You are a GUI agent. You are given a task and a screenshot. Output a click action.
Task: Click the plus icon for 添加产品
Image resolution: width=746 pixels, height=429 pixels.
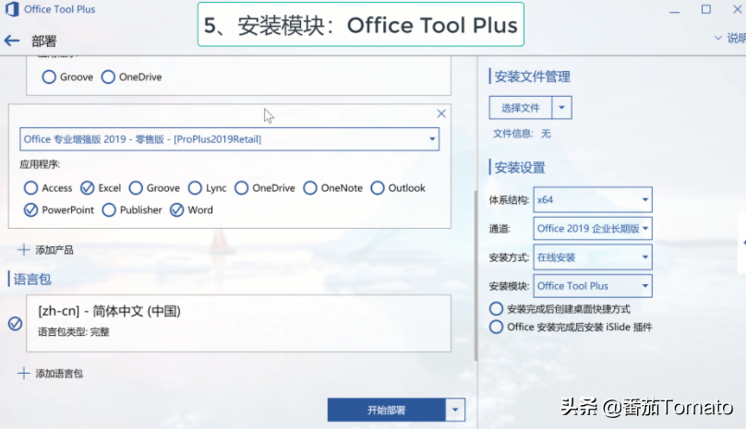coord(23,250)
